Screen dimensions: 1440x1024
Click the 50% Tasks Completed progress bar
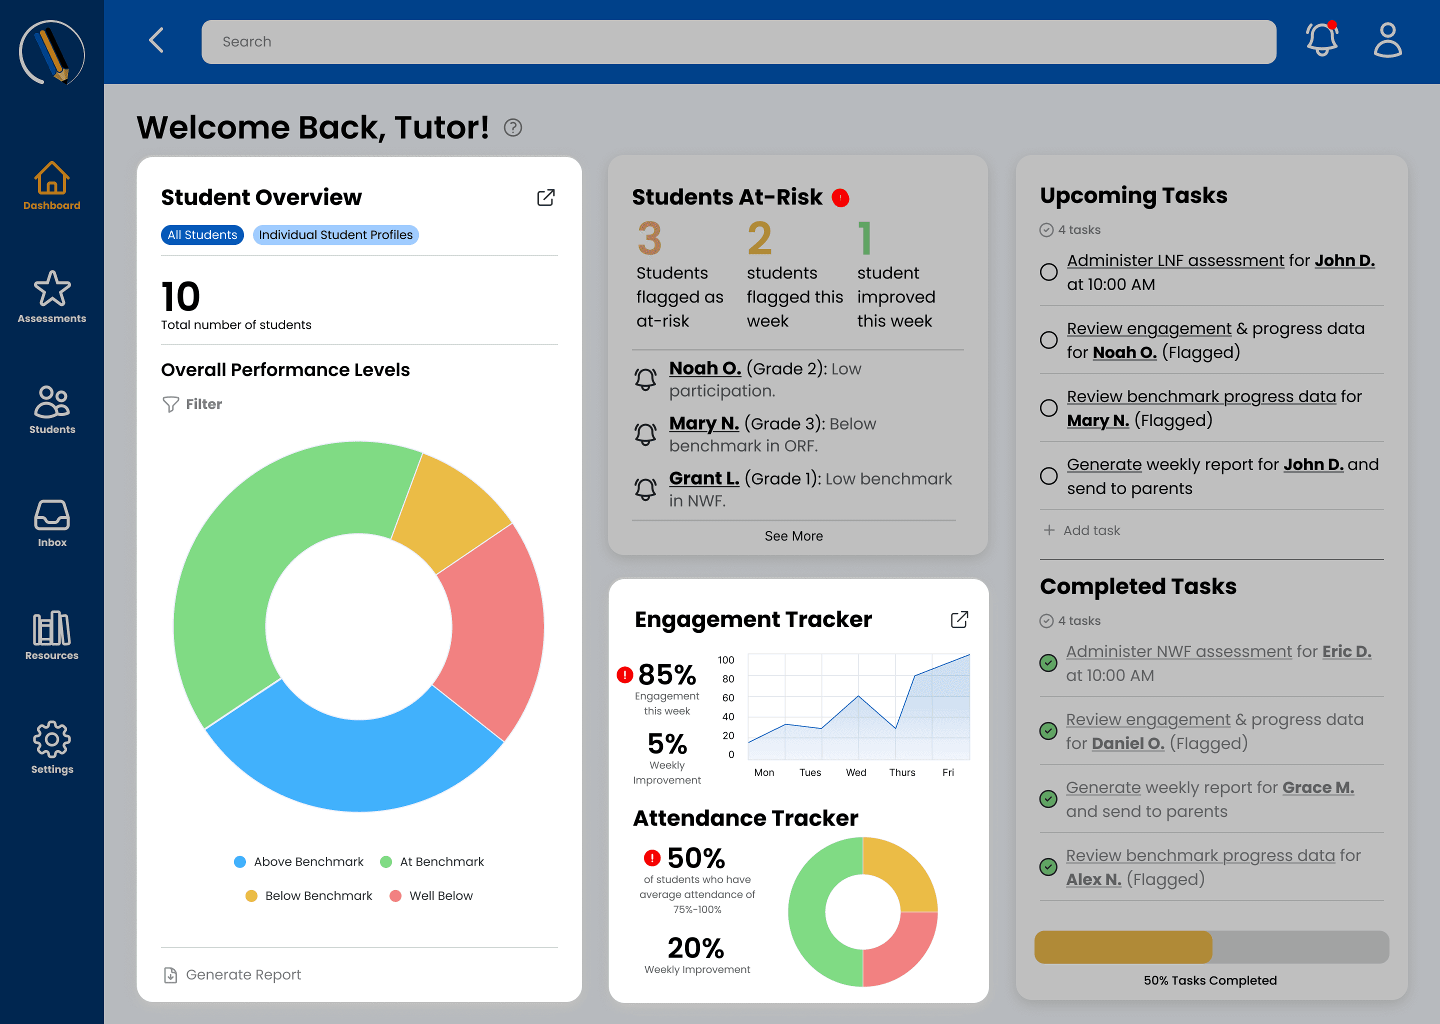(1211, 946)
